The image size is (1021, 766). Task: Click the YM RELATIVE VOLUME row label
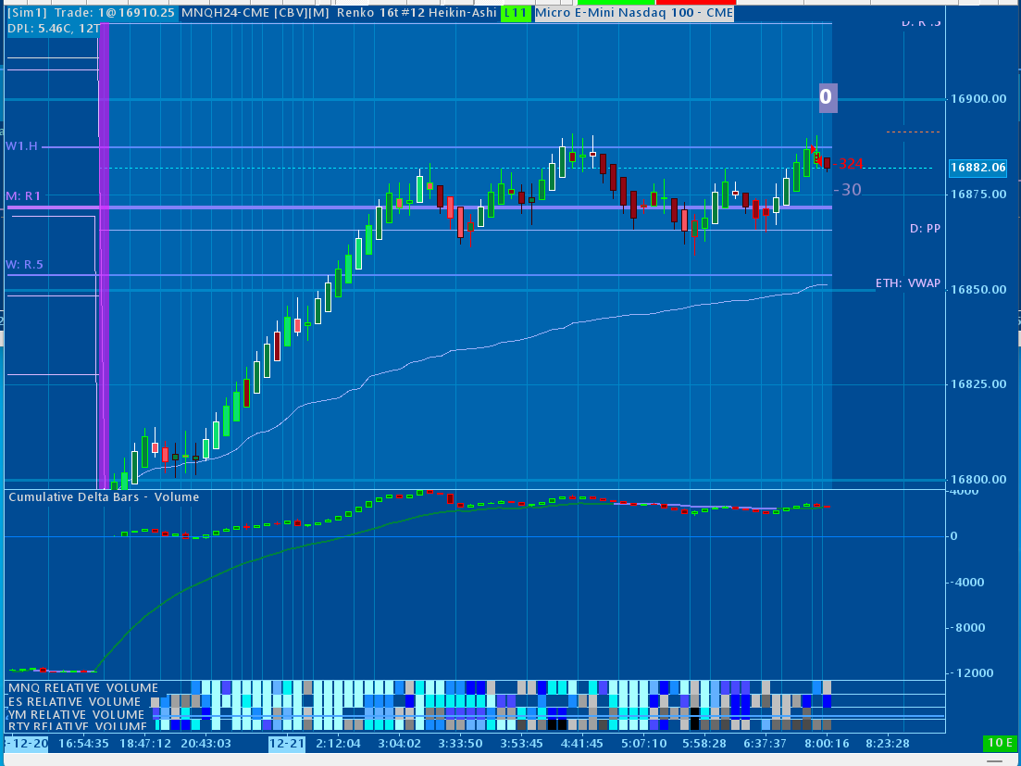[x=76, y=714]
